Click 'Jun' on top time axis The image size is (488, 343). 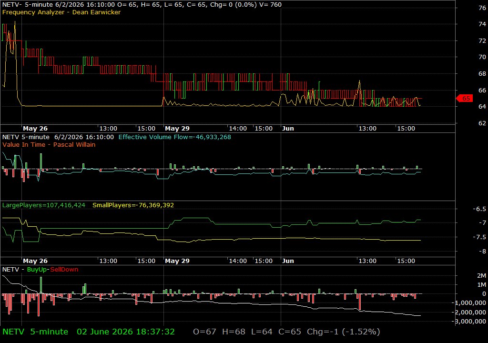pos(288,129)
